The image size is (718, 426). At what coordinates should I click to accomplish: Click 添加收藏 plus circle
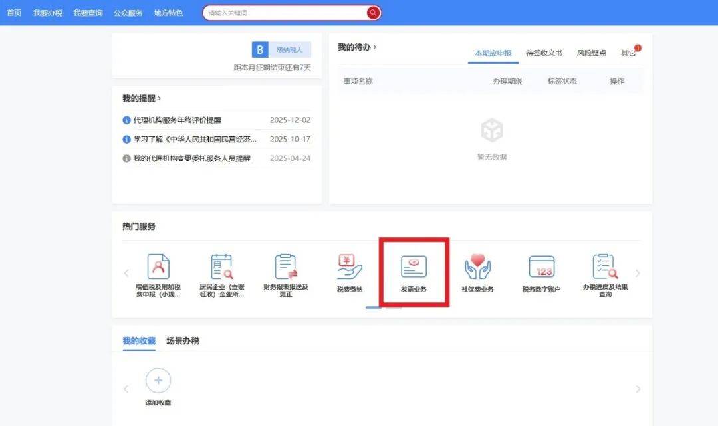(158, 381)
